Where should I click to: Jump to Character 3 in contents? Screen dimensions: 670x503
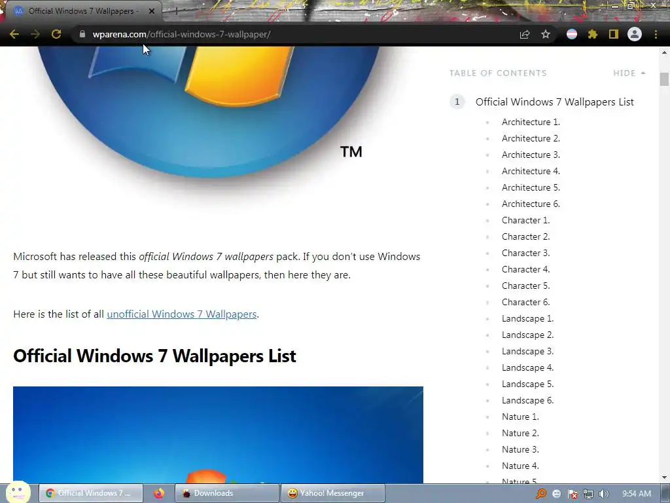525,253
